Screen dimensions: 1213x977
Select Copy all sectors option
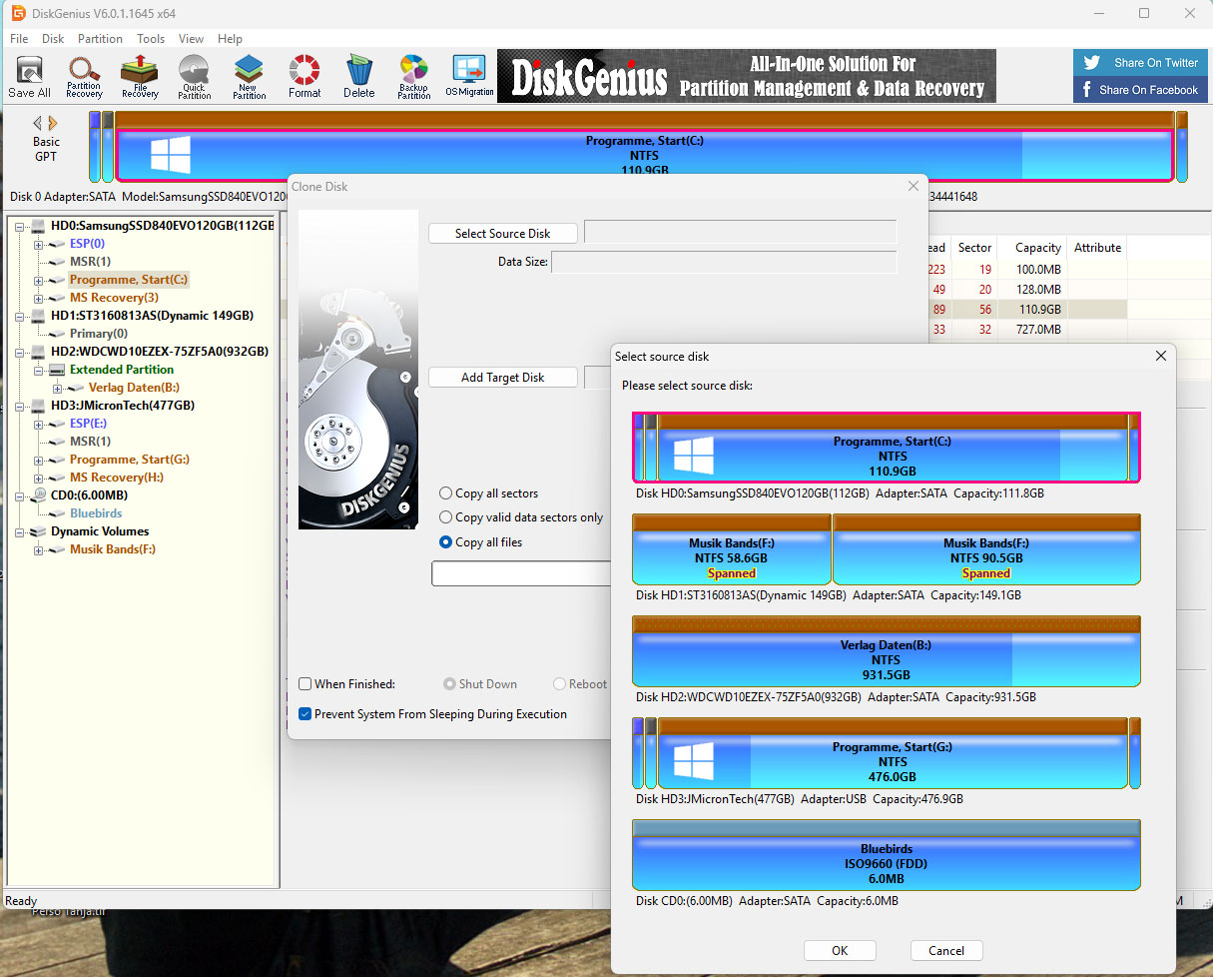[445, 493]
